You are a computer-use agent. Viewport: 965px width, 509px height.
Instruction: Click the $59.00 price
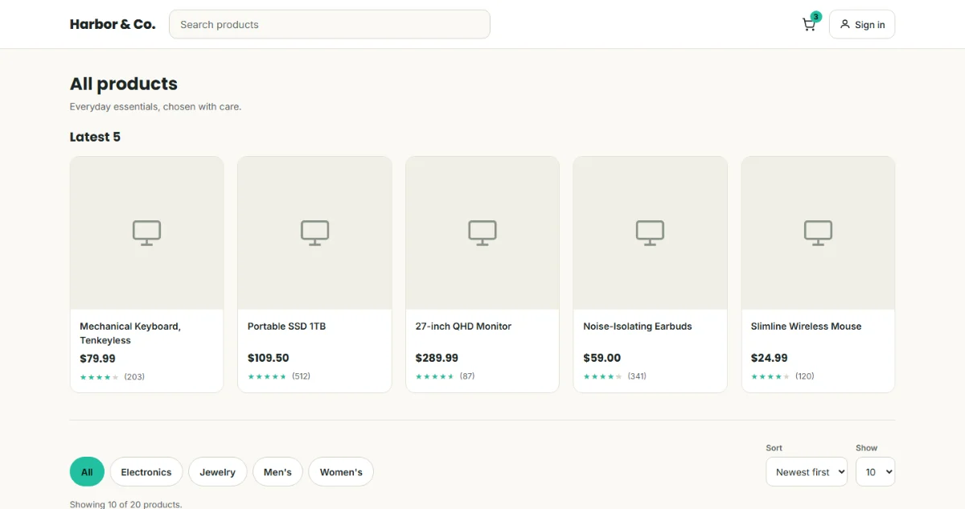[602, 358]
